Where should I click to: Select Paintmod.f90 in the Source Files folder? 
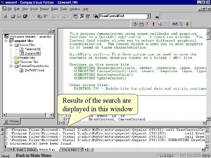pyautogui.click(x=33, y=49)
